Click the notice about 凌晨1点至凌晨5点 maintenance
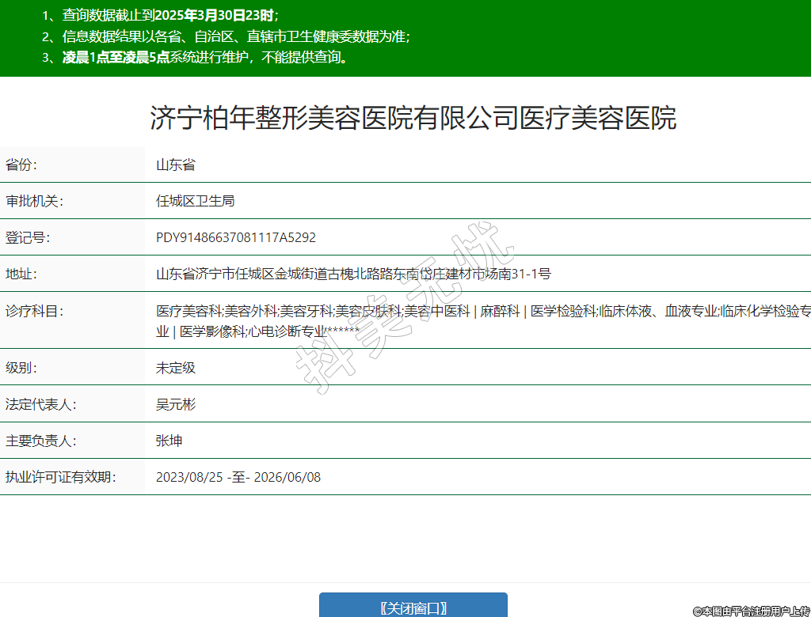The height and width of the screenshot is (617, 811). (x=206, y=57)
